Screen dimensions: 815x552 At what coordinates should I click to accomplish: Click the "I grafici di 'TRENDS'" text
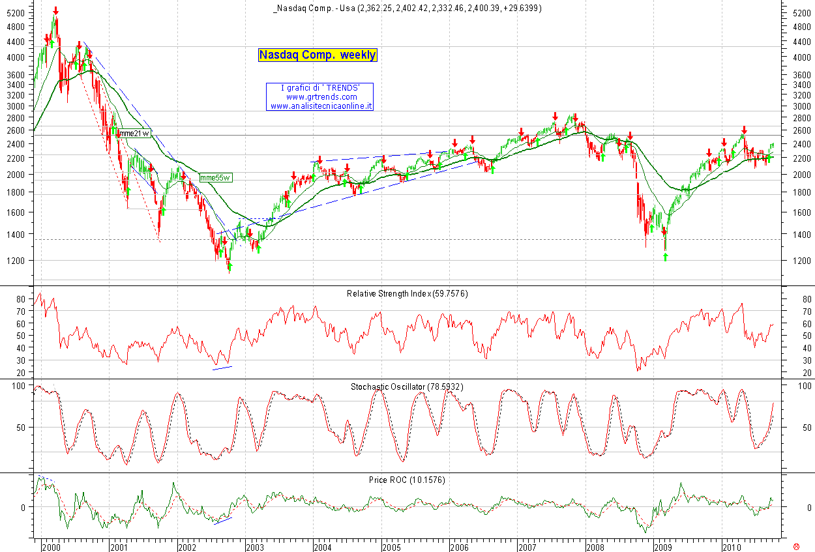(321, 88)
